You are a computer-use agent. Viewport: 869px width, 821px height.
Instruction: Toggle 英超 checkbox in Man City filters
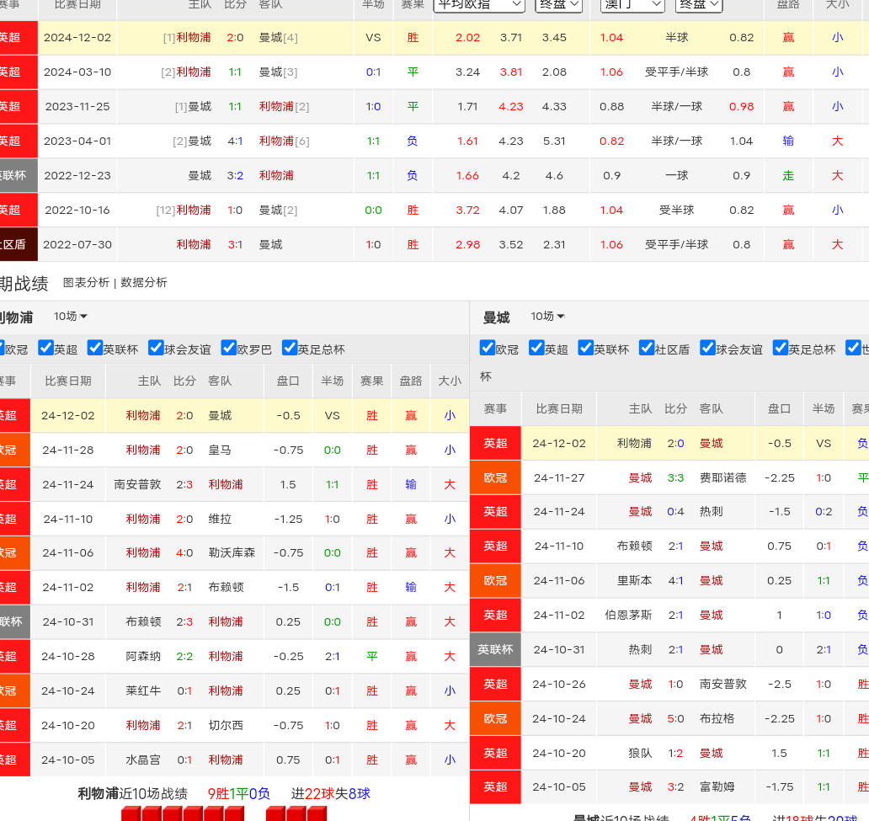coord(536,348)
